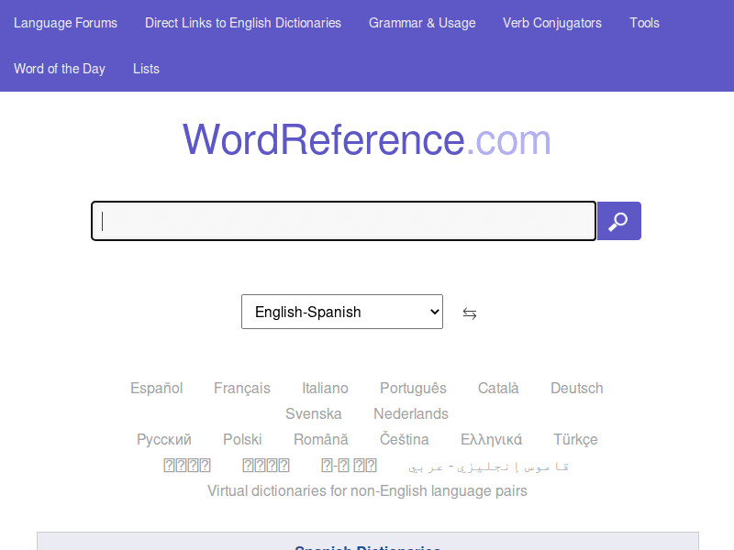Open the Verb Conjugators menu
The height and width of the screenshot is (550, 734).
(551, 23)
